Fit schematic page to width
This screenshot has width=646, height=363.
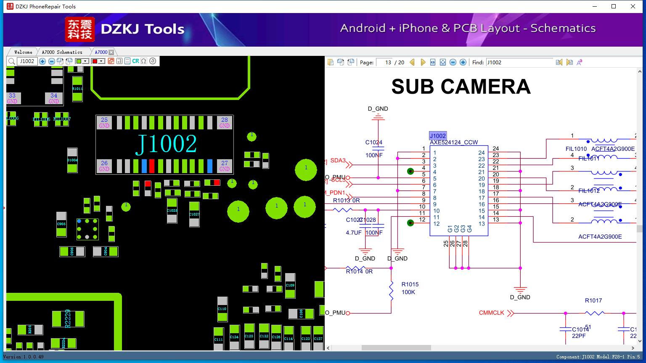click(433, 62)
